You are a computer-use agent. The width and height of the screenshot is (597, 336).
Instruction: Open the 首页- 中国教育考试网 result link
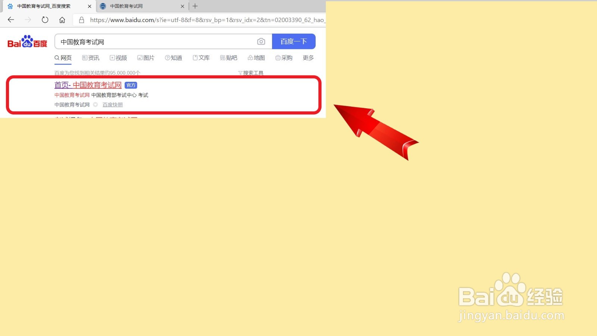[88, 85]
